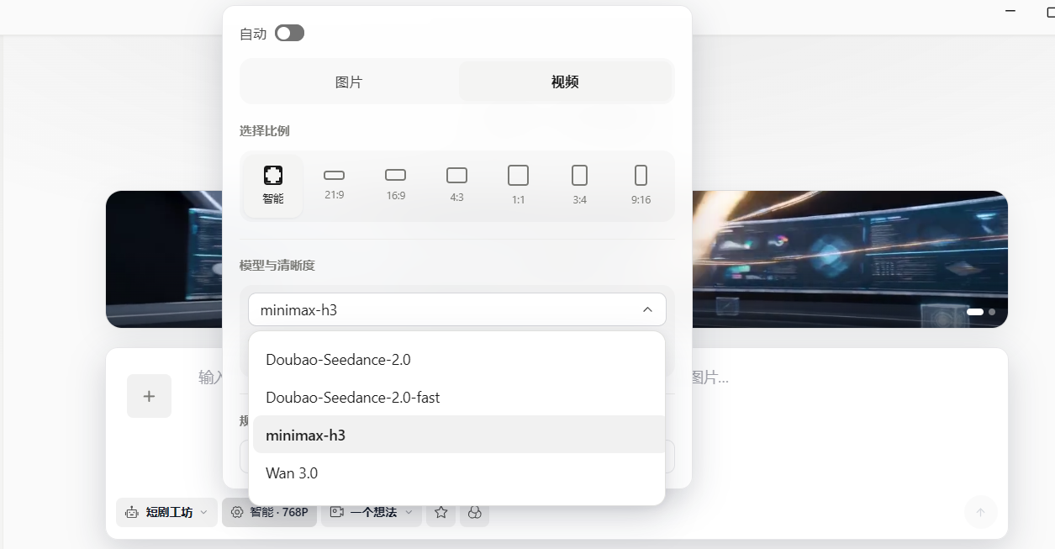Collapse the minimax-h3 model dropdown
Viewport: 1055px width, 549px height.
[457, 309]
